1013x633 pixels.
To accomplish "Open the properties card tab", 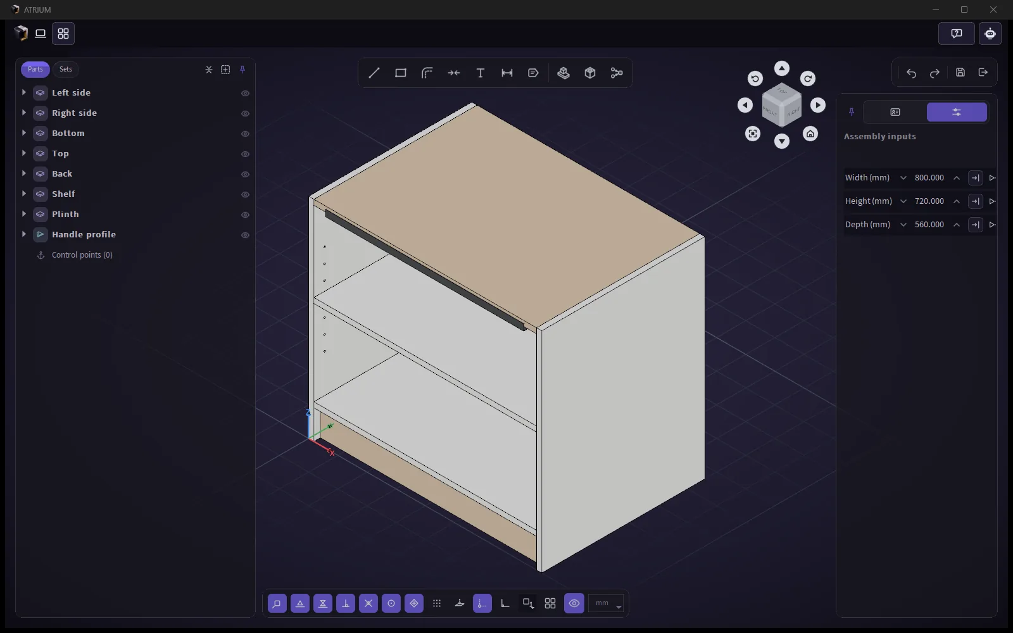I will click(x=895, y=112).
